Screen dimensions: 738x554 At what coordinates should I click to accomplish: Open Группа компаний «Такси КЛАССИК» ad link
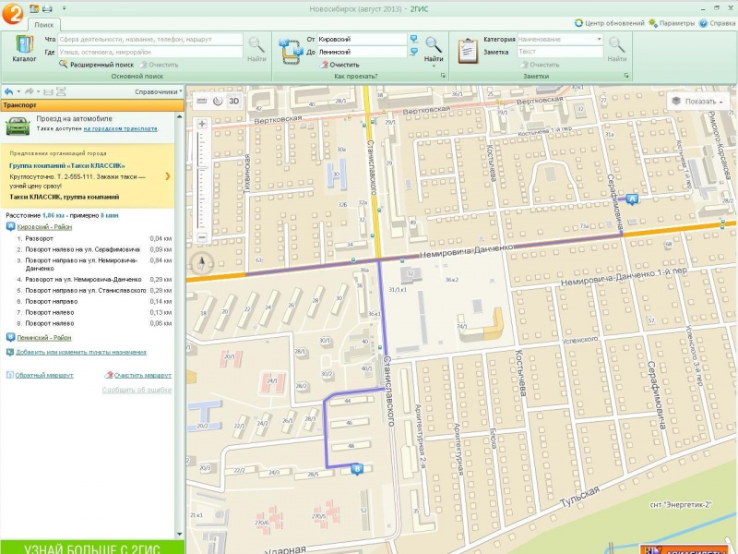[67, 166]
